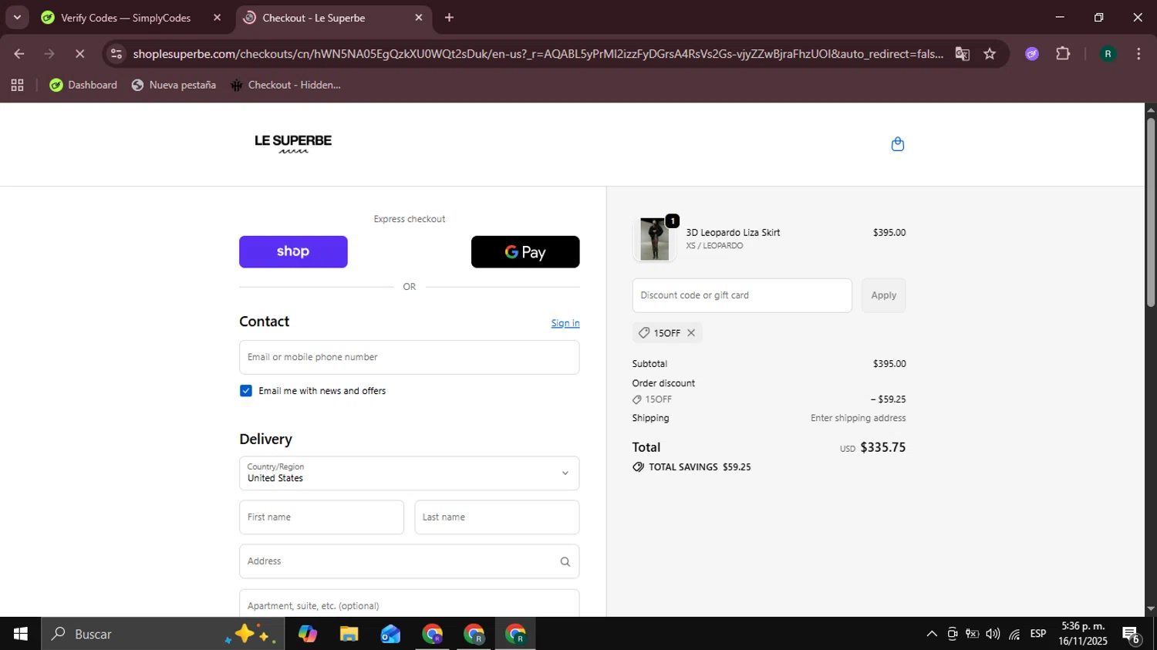Bookmark this page with the star icon

[x=990, y=54]
